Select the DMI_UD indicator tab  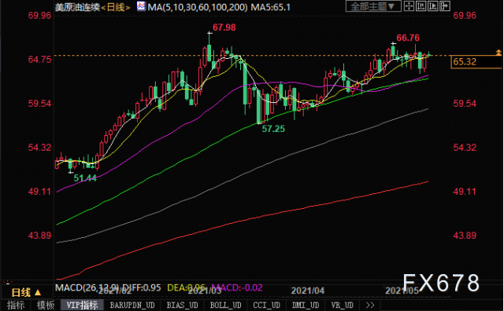(306, 306)
